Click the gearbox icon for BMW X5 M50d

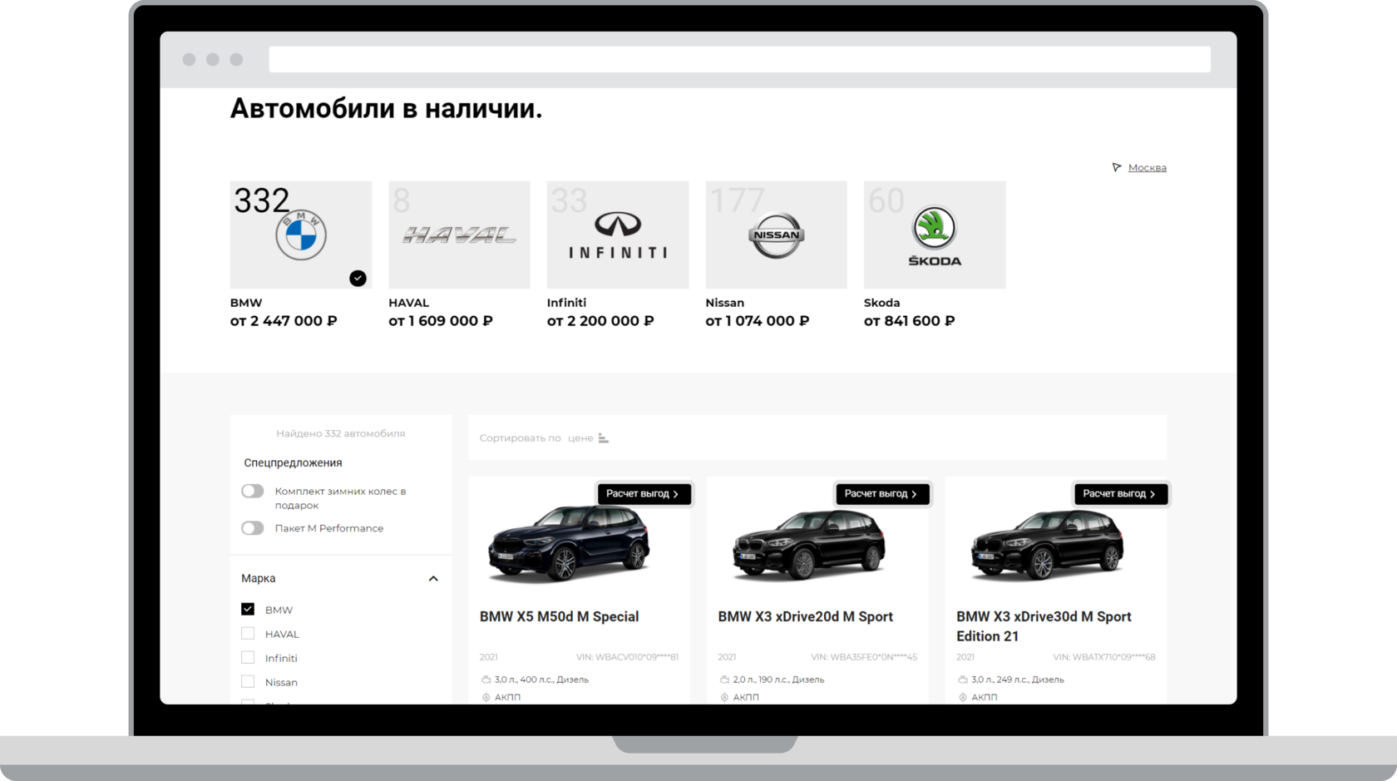486,697
